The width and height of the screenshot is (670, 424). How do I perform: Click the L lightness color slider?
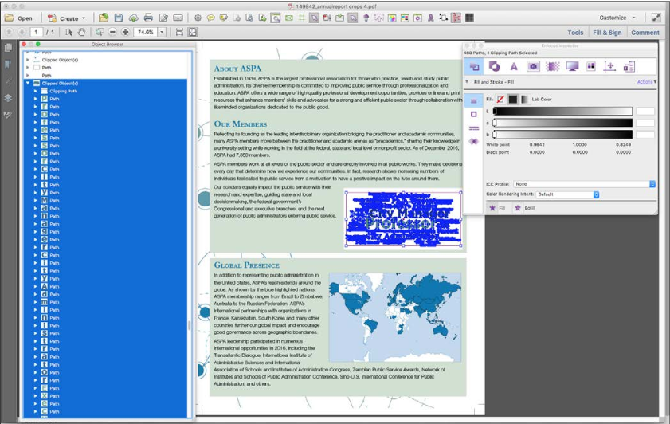(562, 112)
